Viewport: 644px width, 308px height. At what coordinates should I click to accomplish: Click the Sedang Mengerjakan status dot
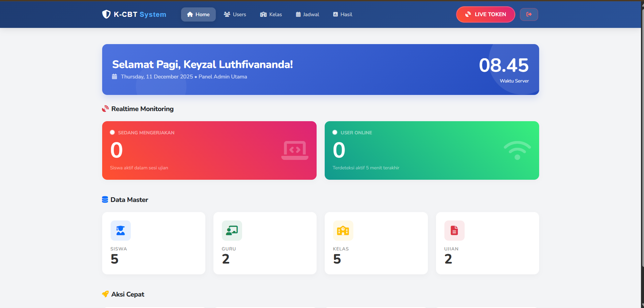click(112, 133)
